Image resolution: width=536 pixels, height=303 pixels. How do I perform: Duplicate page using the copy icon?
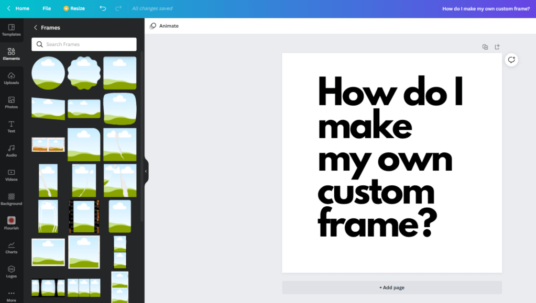coord(485,47)
